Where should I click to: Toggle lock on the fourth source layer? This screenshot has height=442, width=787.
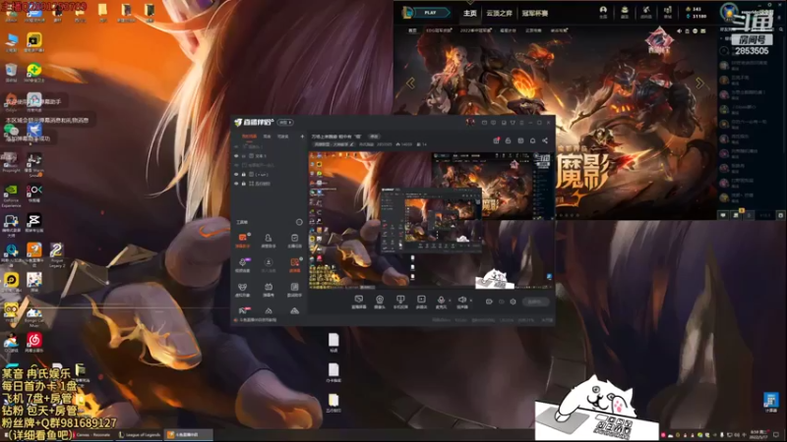point(244,175)
